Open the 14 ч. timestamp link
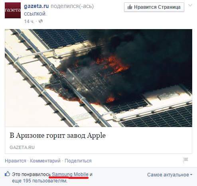The image size is (197, 186). point(29,21)
